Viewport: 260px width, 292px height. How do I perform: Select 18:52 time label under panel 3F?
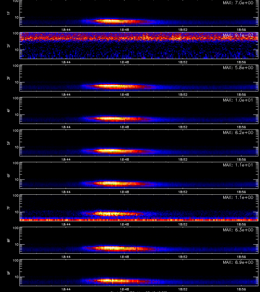tap(183, 95)
